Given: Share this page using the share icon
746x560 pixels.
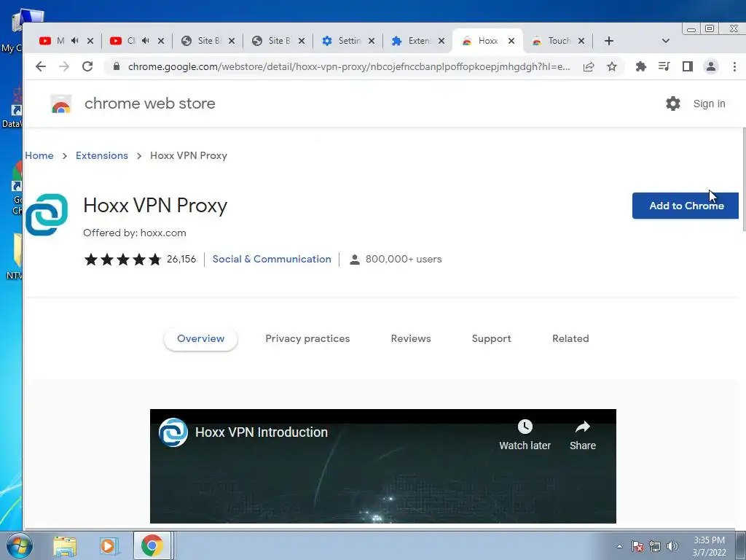Looking at the screenshot, I should (589, 66).
